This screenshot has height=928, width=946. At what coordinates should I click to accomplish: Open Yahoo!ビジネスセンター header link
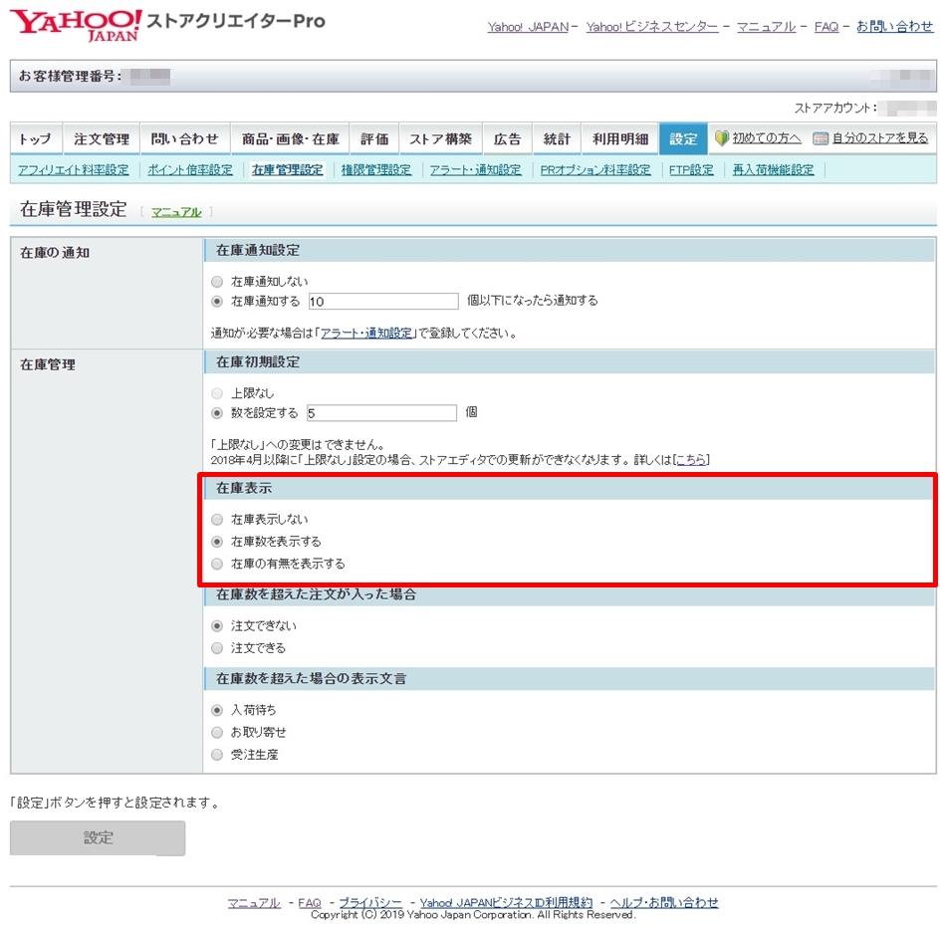pyautogui.click(x=652, y=27)
